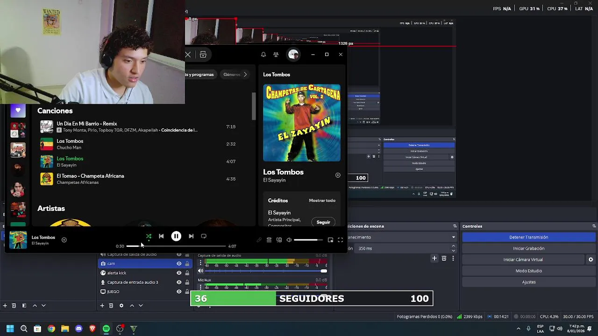Mute Spotify with the volume speaker icon
The width and height of the screenshot is (598, 336).
click(x=289, y=240)
